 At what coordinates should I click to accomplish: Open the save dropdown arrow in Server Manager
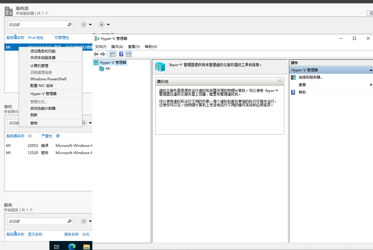pyautogui.click(x=108, y=24)
